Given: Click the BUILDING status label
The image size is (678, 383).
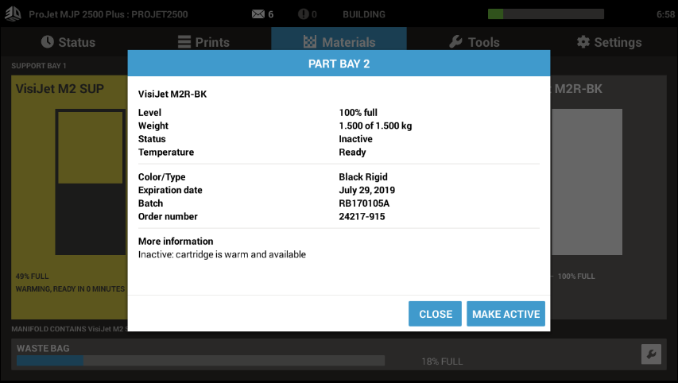Looking at the screenshot, I should pos(364,14).
